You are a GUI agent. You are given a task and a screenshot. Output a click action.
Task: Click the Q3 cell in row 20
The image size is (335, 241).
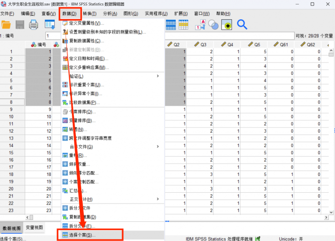[200, 189]
